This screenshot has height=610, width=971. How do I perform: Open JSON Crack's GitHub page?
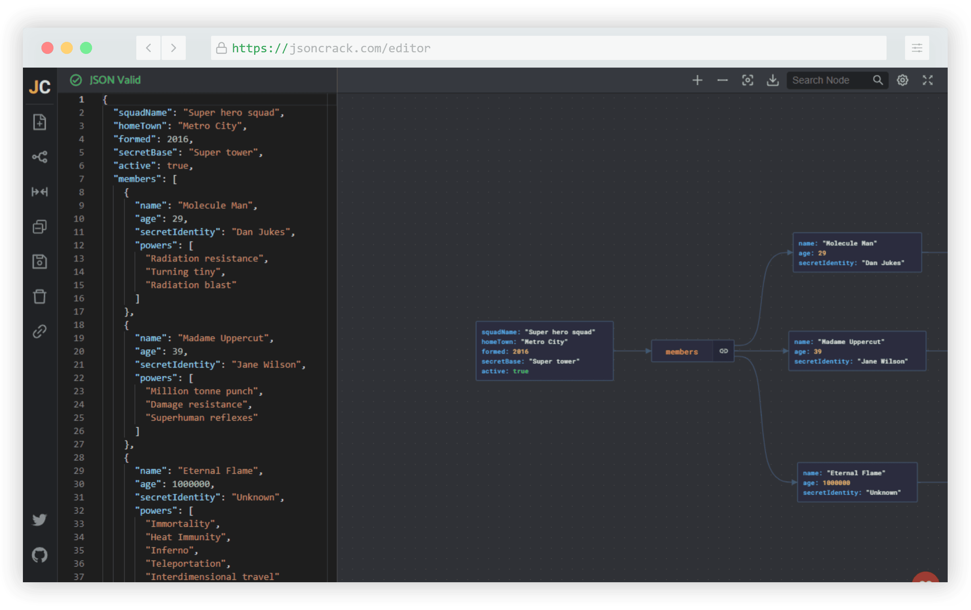coord(39,555)
